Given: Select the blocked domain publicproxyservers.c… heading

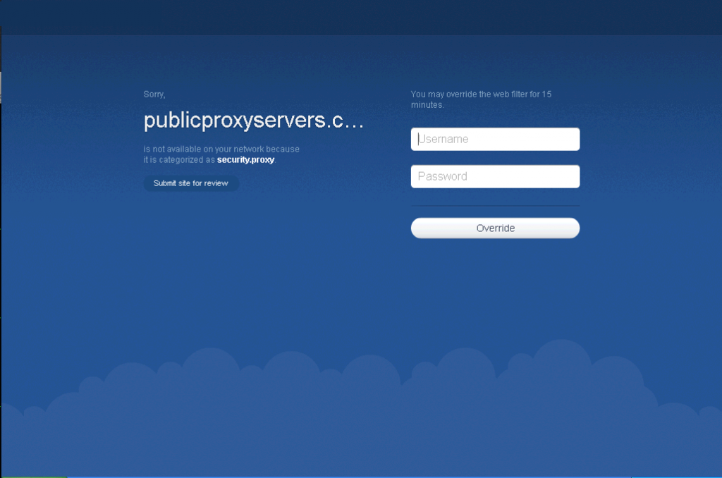Looking at the screenshot, I should coord(254,120).
